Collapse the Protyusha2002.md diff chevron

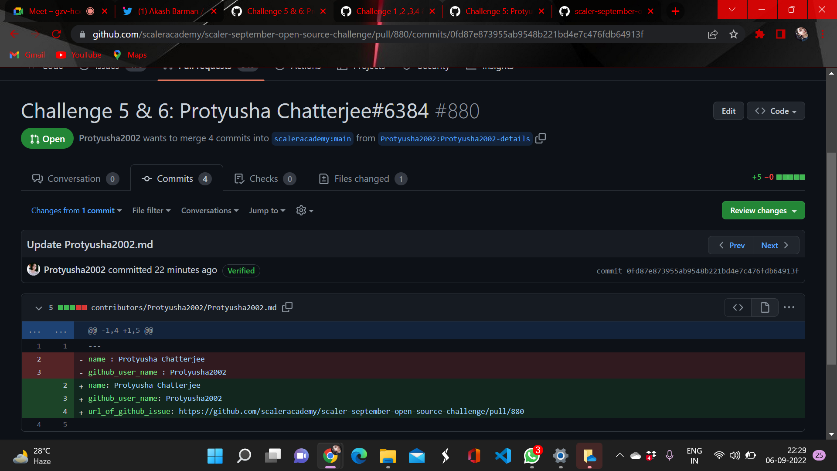38,307
